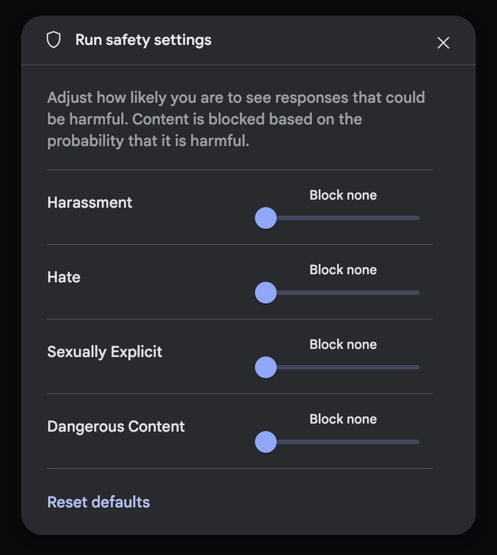
Task: Click the far end of the Harassment slider track
Action: (x=417, y=218)
